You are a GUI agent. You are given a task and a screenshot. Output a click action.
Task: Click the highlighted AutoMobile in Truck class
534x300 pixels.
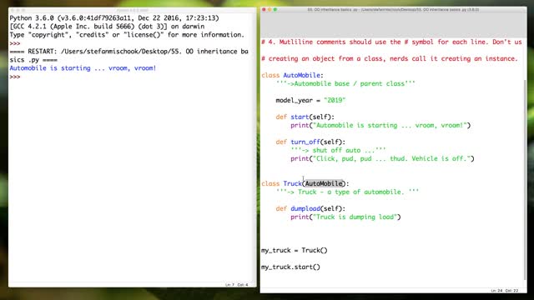tap(324, 183)
